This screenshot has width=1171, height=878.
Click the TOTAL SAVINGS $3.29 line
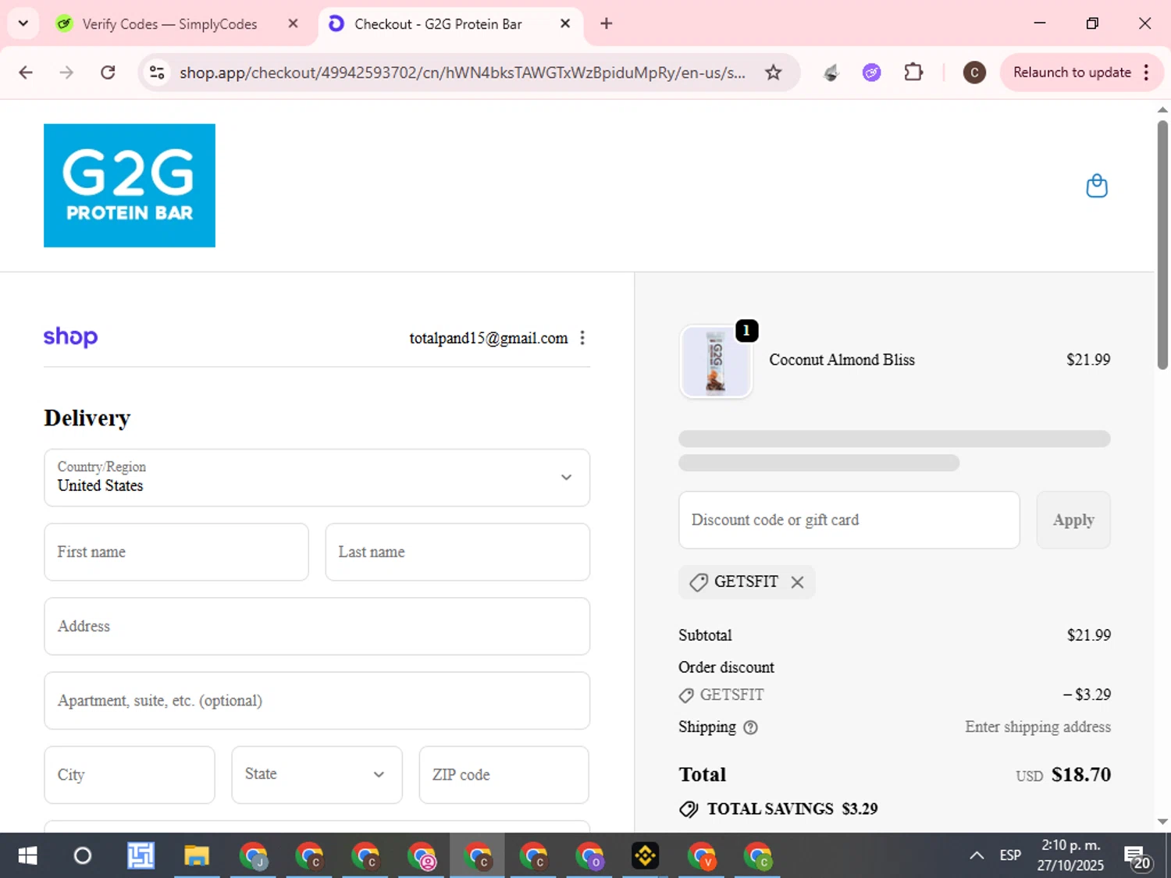click(x=778, y=809)
